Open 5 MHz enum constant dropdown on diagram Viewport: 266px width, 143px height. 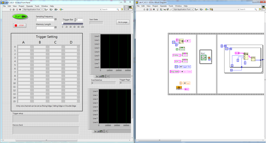click(180, 55)
